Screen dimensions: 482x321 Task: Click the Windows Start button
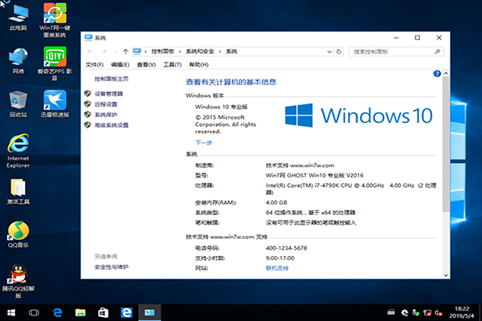pos(10,311)
